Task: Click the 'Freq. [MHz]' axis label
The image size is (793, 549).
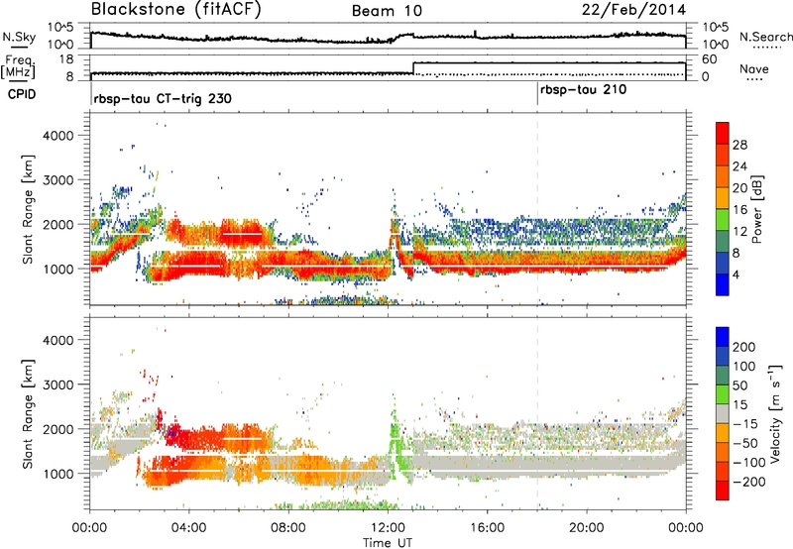Action: (19, 66)
